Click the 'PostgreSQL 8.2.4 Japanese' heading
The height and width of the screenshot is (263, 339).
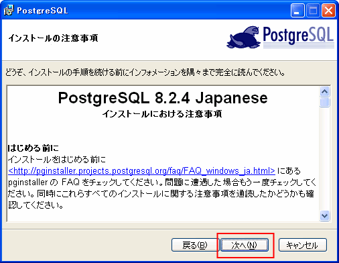pyautogui.click(x=163, y=98)
